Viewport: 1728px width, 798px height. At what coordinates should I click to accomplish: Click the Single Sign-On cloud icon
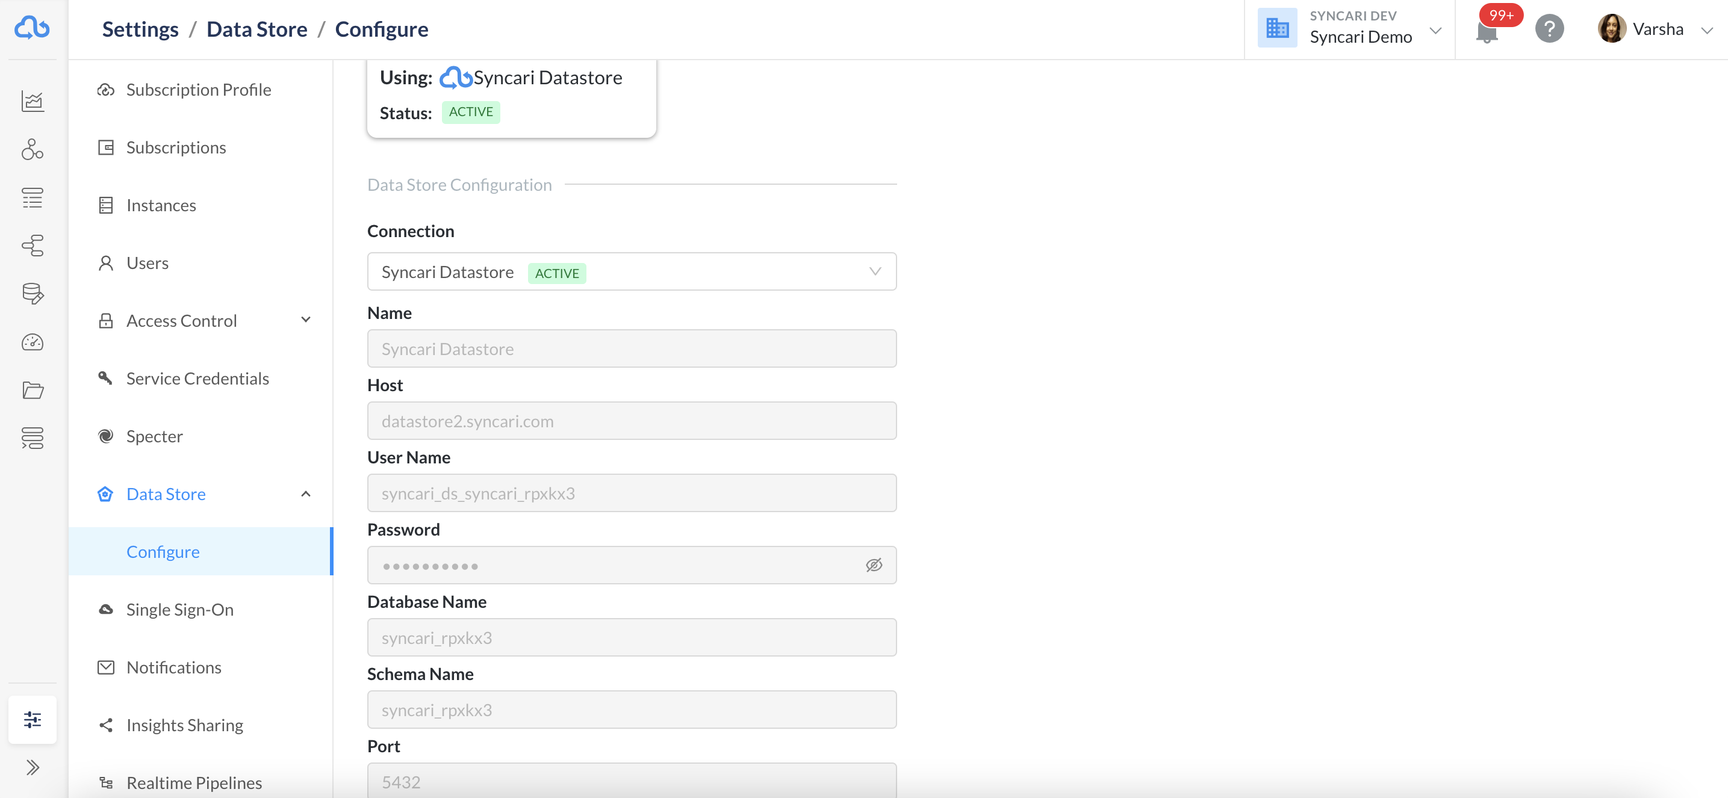tap(105, 610)
